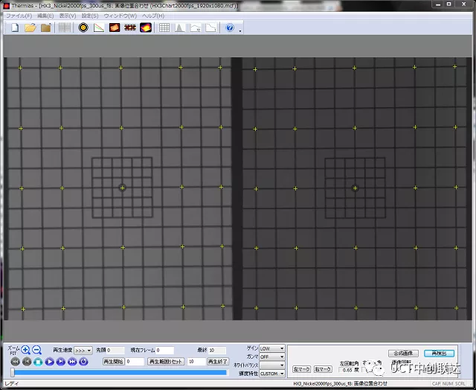Open the 設定(S) menu
This screenshot has height=390, width=476.
pyautogui.click(x=90, y=15)
